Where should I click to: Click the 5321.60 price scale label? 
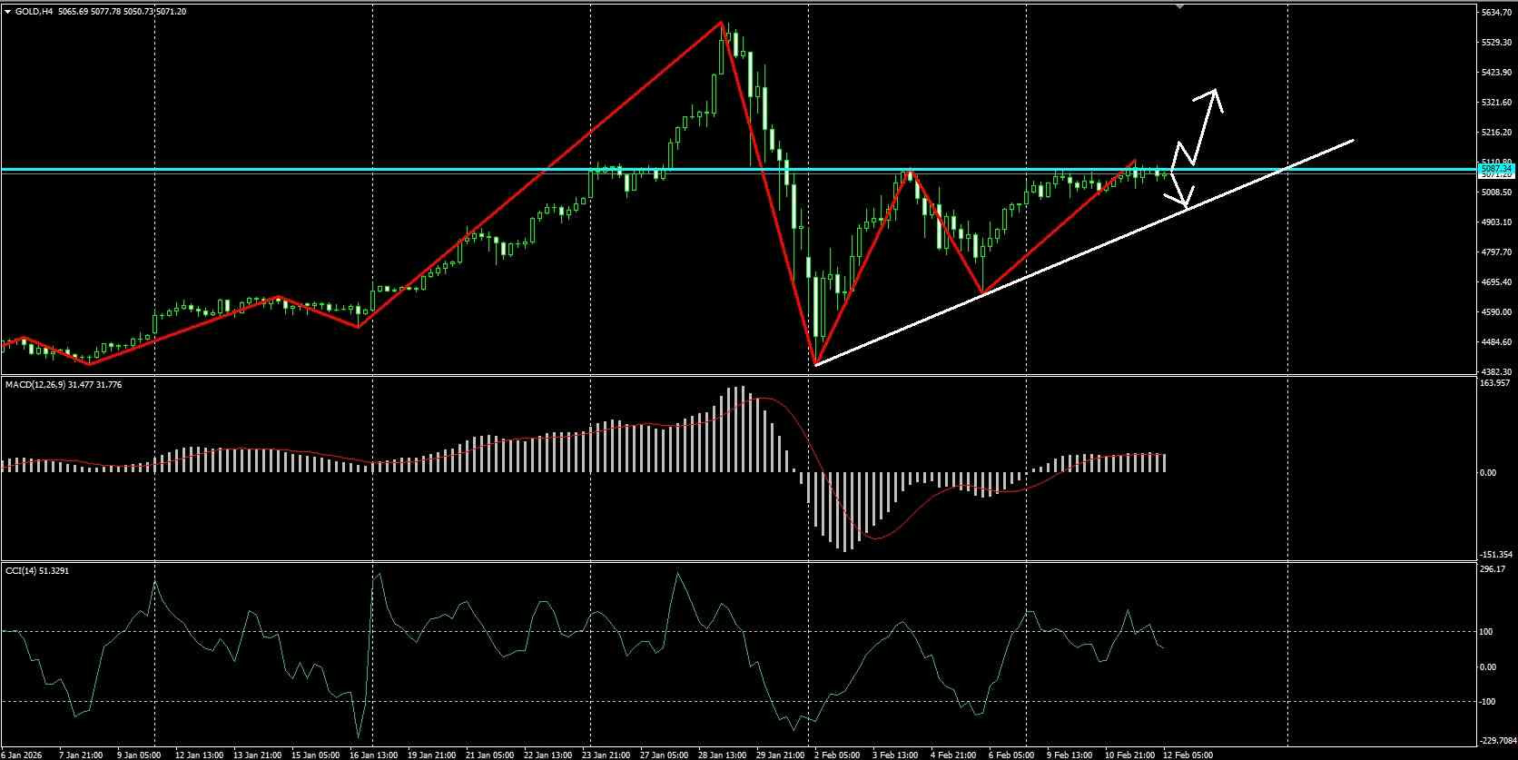tap(1496, 103)
